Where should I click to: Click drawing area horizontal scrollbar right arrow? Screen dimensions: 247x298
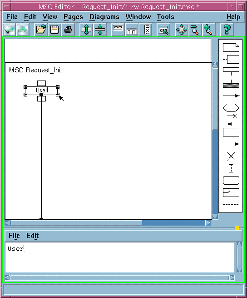point(208,223)
